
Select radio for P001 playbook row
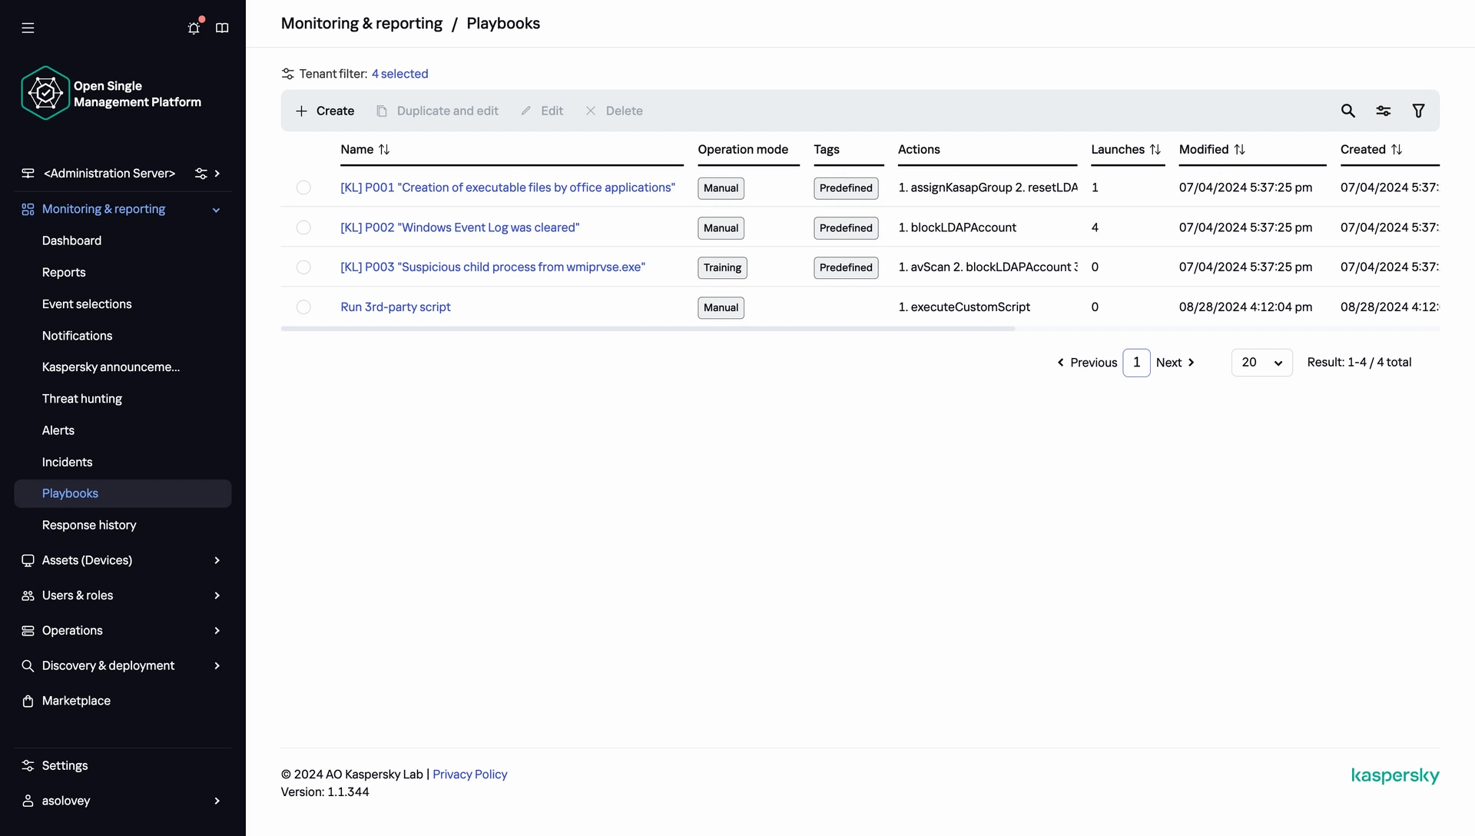pos(303,187)
